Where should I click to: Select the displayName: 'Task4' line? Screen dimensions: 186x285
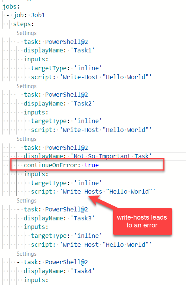(59, 271)
